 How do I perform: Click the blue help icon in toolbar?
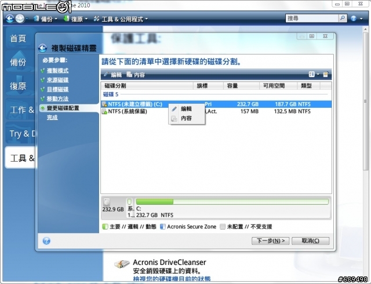click(354, 19)
